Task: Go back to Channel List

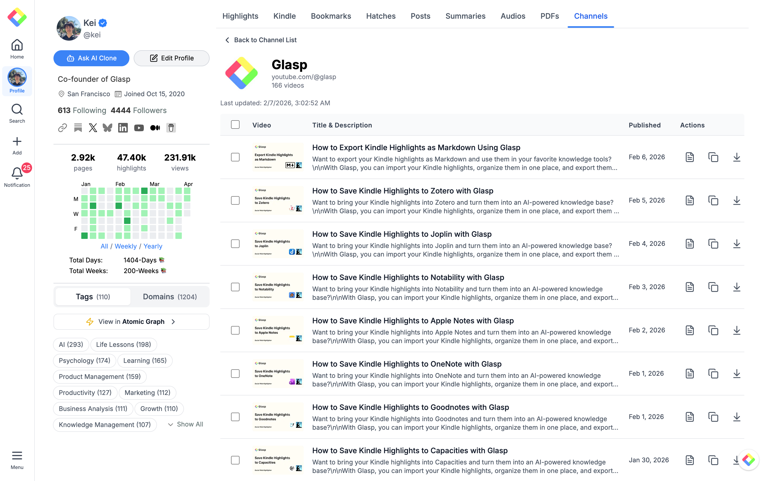Action: click(261, 40)
